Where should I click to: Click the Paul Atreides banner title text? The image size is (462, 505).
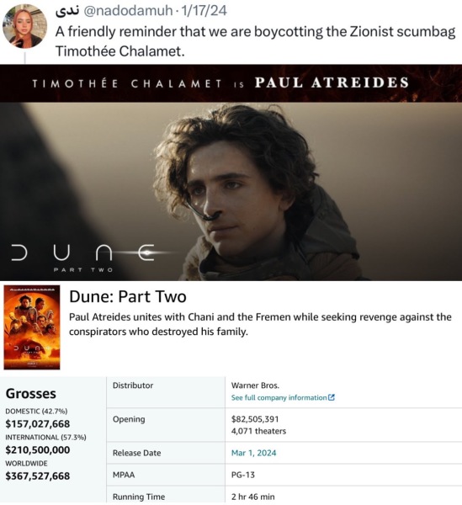[x=332, y=82]
